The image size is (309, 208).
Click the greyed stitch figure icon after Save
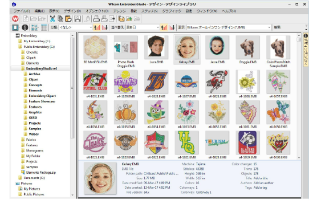pyautogui.click(x=87, y=19)
